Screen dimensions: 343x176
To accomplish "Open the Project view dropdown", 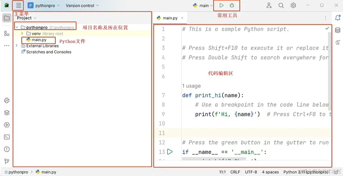I will (26, 18).
